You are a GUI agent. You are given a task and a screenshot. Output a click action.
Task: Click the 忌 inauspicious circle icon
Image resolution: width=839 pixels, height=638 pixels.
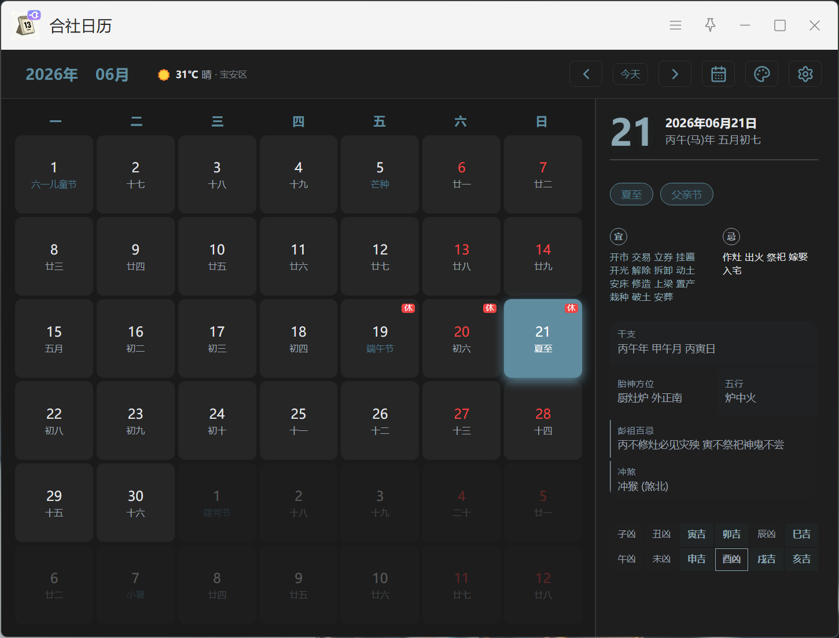tap(731, 237)
